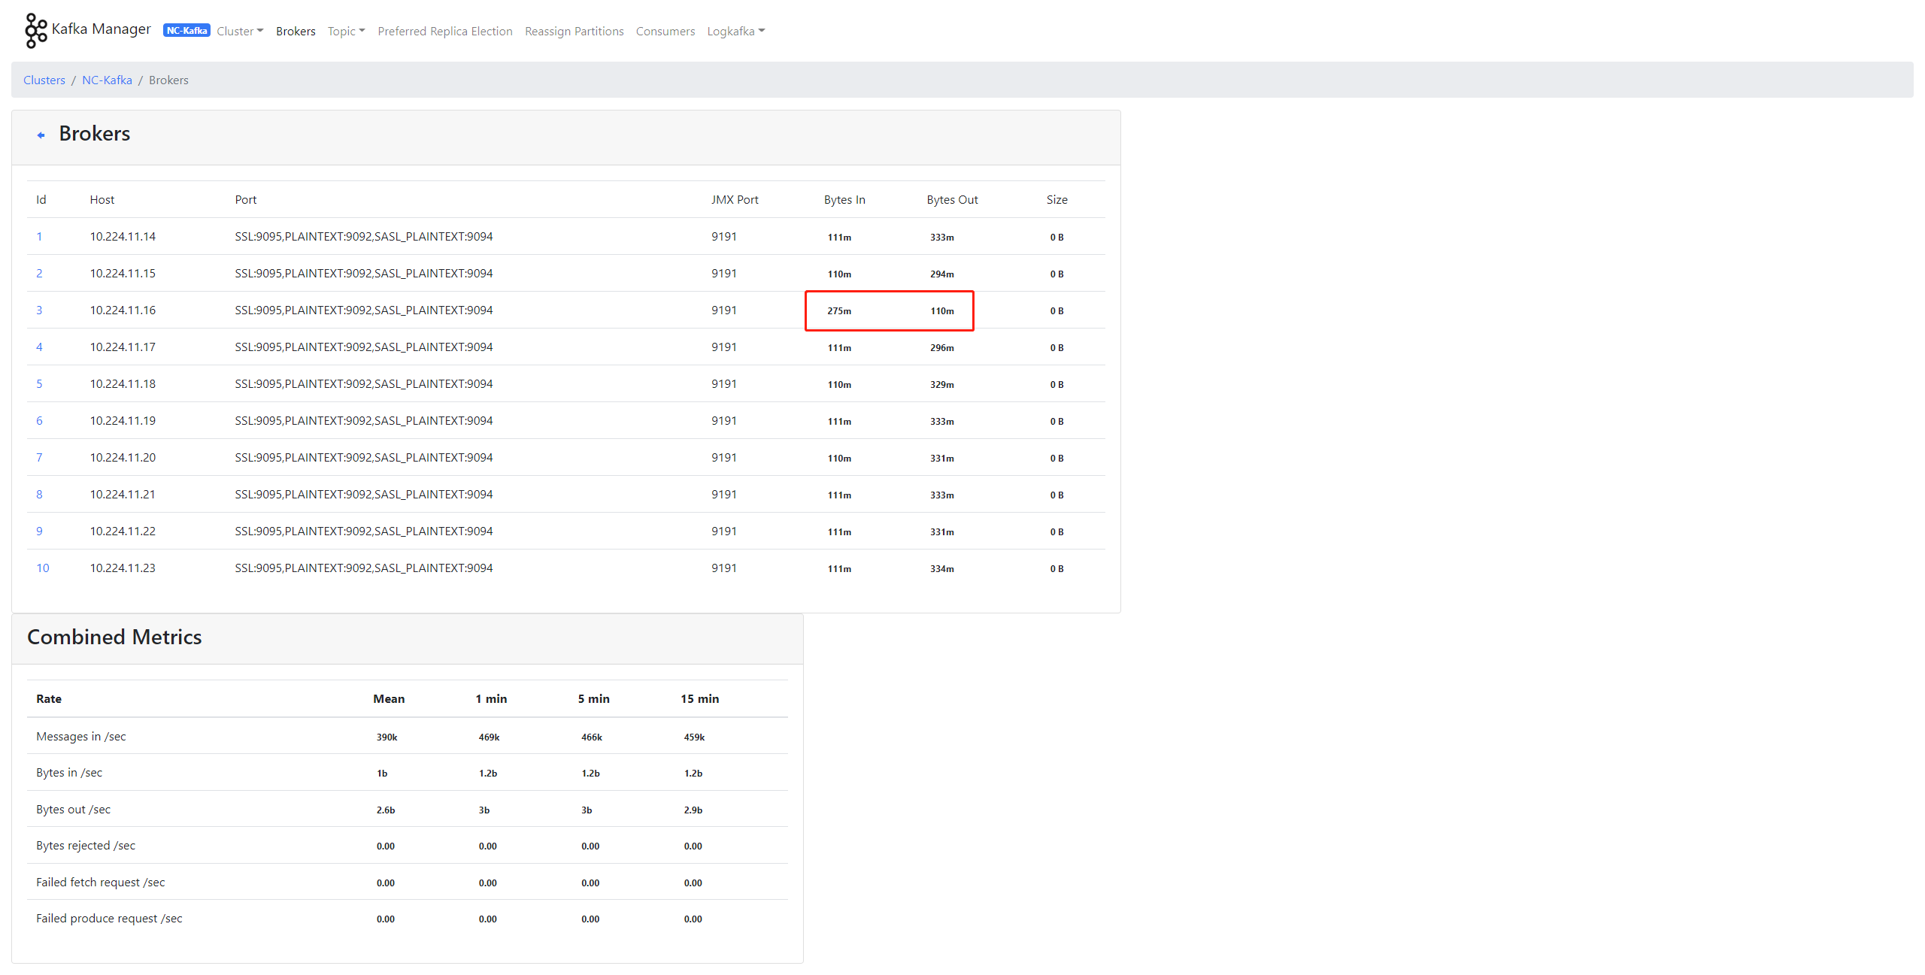Open broker Id 3 details

(x=39, y=310)
